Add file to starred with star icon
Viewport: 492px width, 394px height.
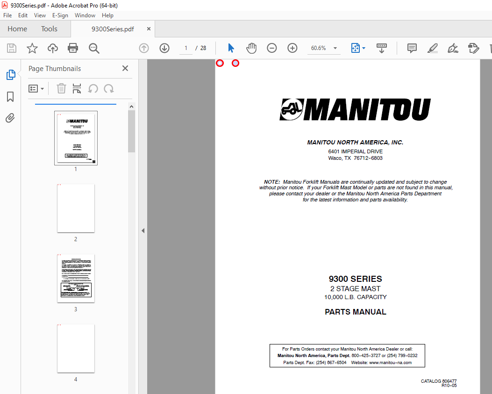click(x=32, y=48)
